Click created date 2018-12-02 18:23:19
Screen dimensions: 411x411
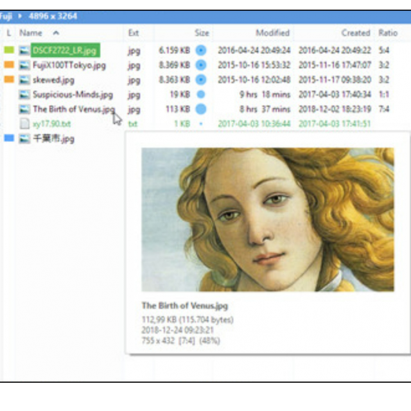pyautogui.click(x=335, y=109)
